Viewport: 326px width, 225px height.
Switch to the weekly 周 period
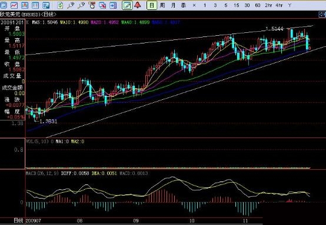[x=162, y=5]
